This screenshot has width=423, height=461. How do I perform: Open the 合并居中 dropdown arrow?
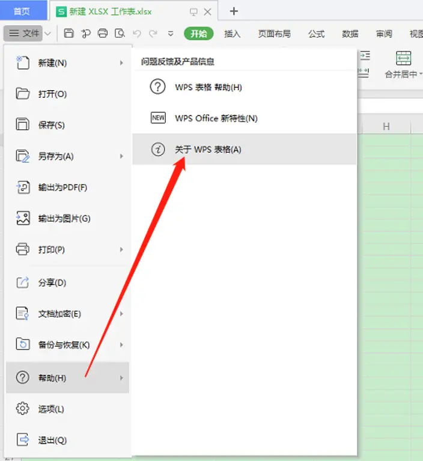(x=421, y=74)
